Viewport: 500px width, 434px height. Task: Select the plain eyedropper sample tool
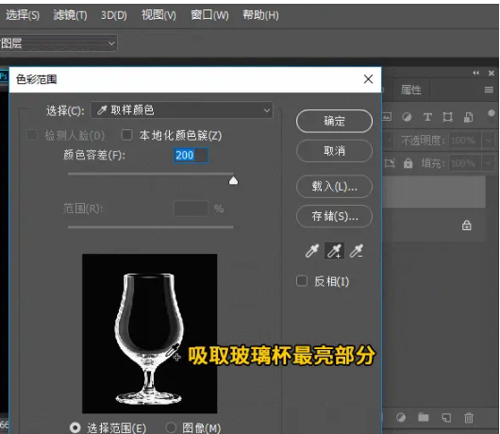point(312,251)
